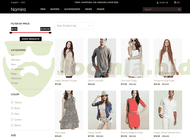Image resolution: width=190 pixels, height=137 pixels.
Task: Open the English language selector
Action: [15, 2]
